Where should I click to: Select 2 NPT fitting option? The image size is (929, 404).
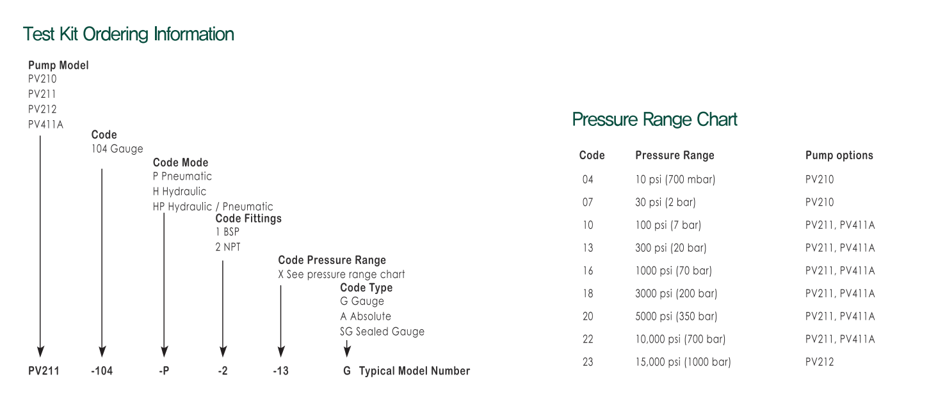[x=228, y=247]
